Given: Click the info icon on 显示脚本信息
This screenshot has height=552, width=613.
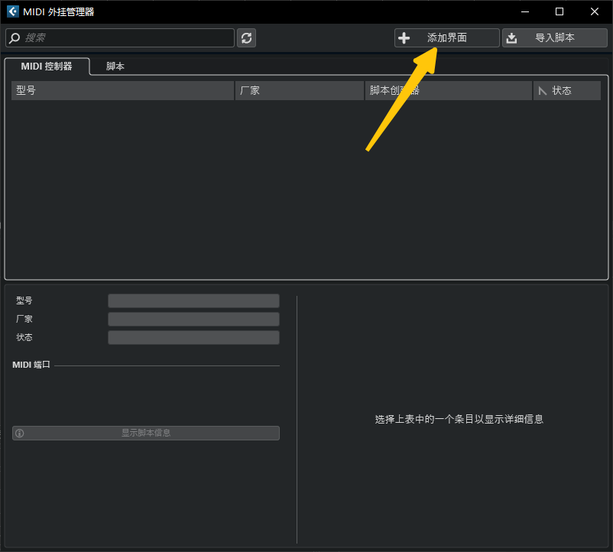Looking at the screenshot, I should pos(20,433).
